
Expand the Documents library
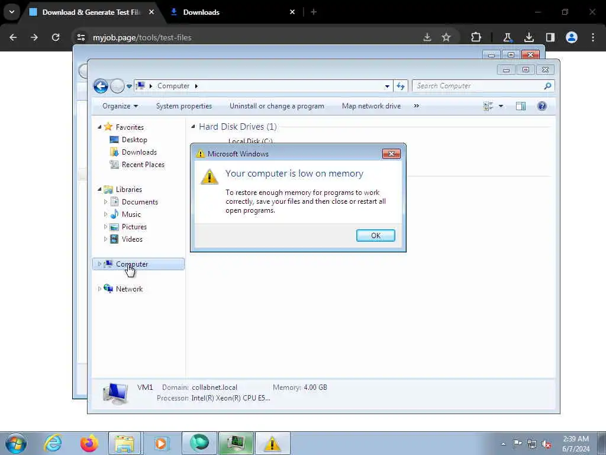coord(105,201)
